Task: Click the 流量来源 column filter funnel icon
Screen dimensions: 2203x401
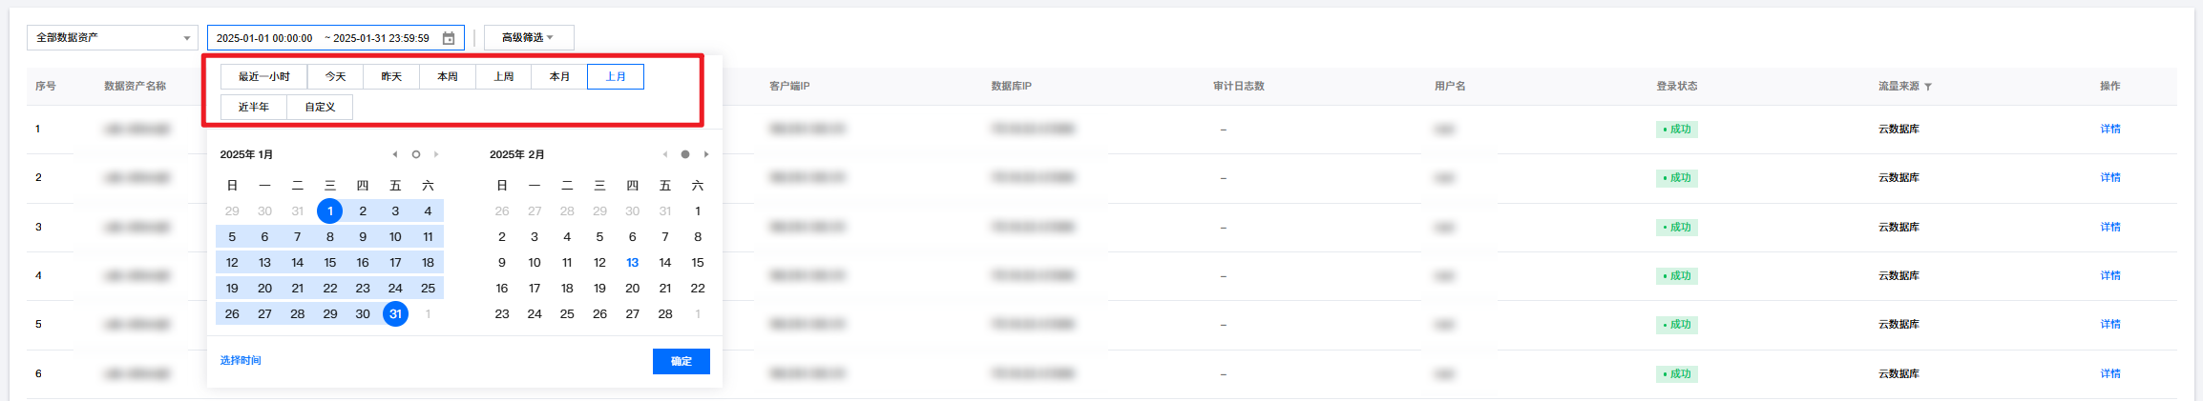Action: 1928,87
